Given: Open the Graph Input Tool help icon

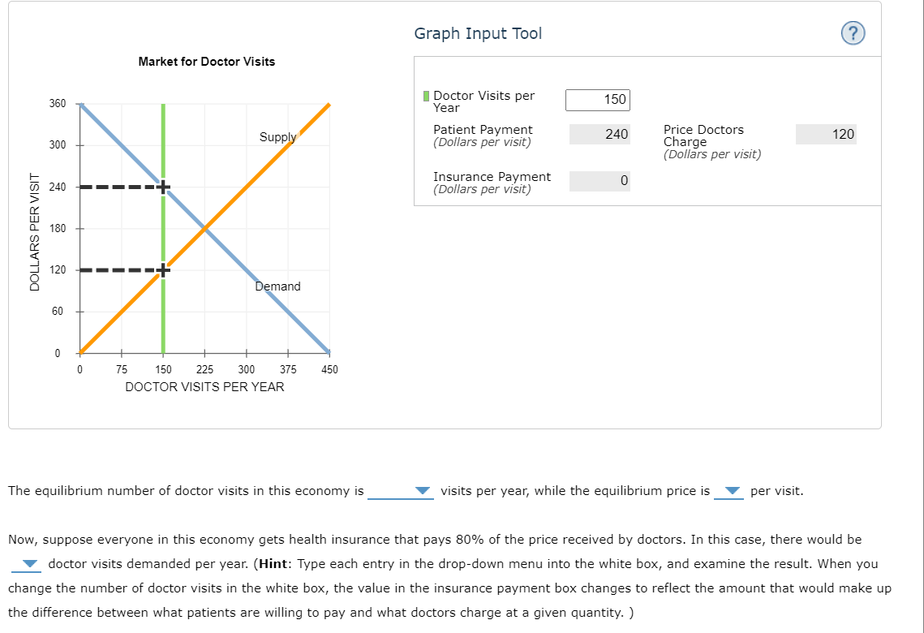Looking at the screenshot, I should [x=852, y=33].
